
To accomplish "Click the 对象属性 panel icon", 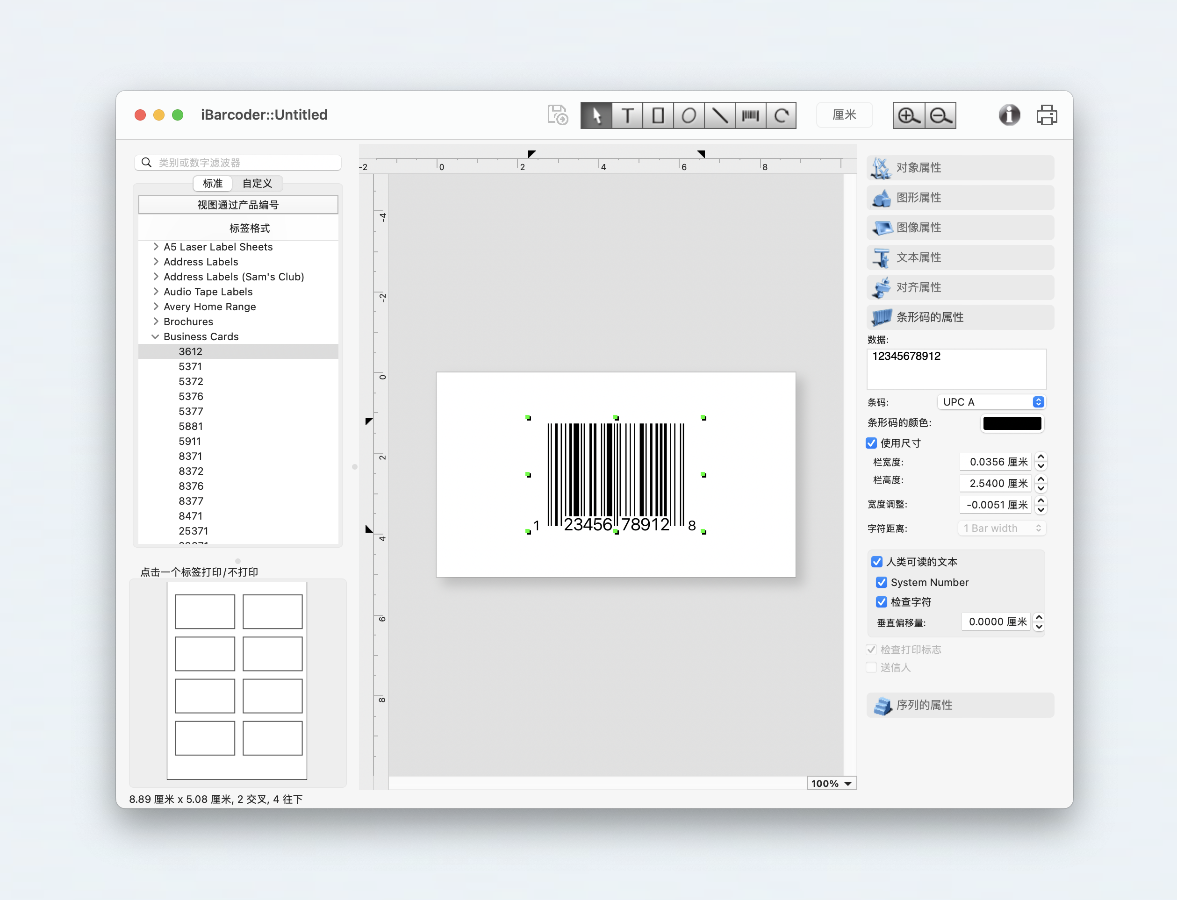I will [x=881, y=168].
